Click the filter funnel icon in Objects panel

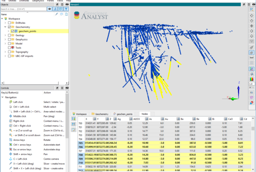click(67, 9)
